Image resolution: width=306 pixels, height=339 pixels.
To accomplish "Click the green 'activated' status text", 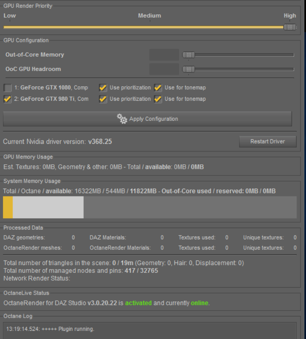I will (x=138, y=303).
